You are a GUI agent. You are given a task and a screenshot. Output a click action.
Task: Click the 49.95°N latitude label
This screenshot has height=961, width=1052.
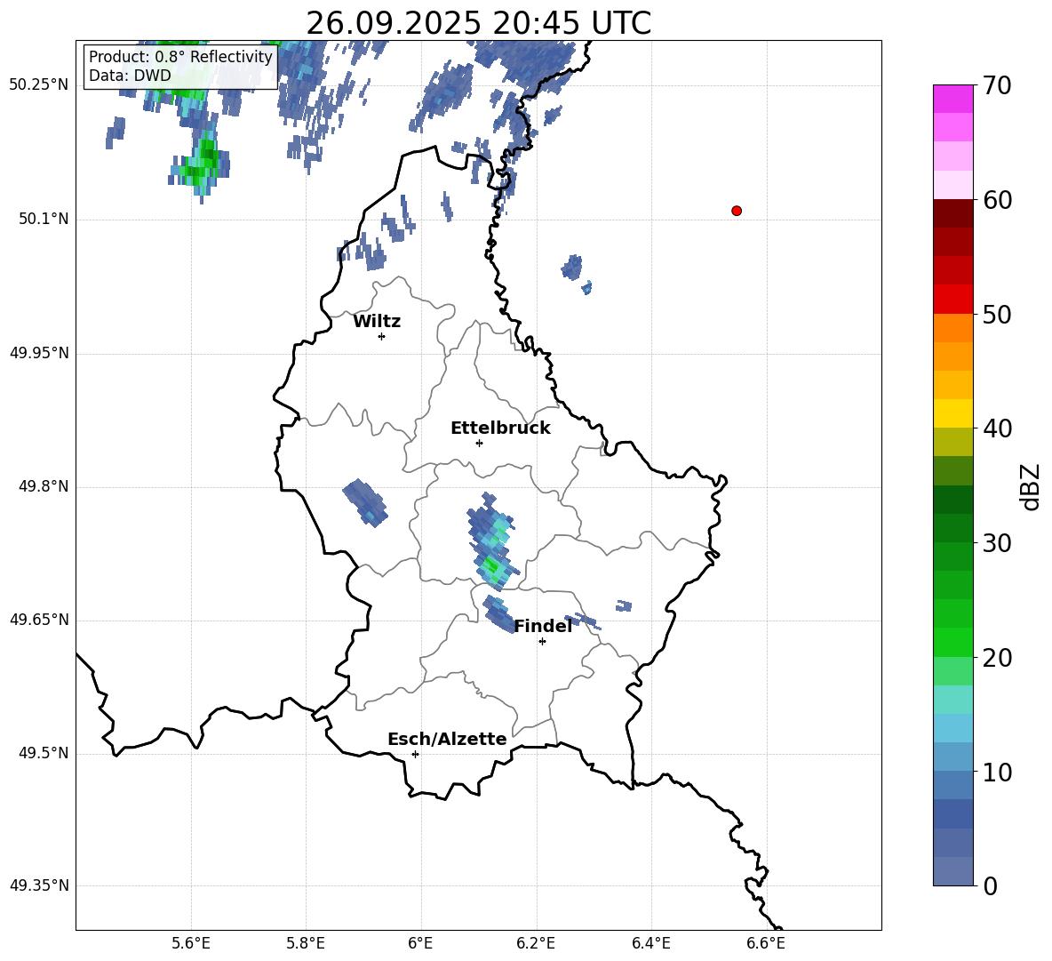click(x=39, y=353)
